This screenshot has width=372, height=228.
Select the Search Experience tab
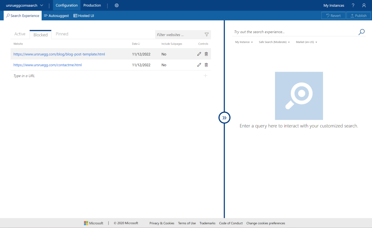pyautogui.click(x=23, y=15)
